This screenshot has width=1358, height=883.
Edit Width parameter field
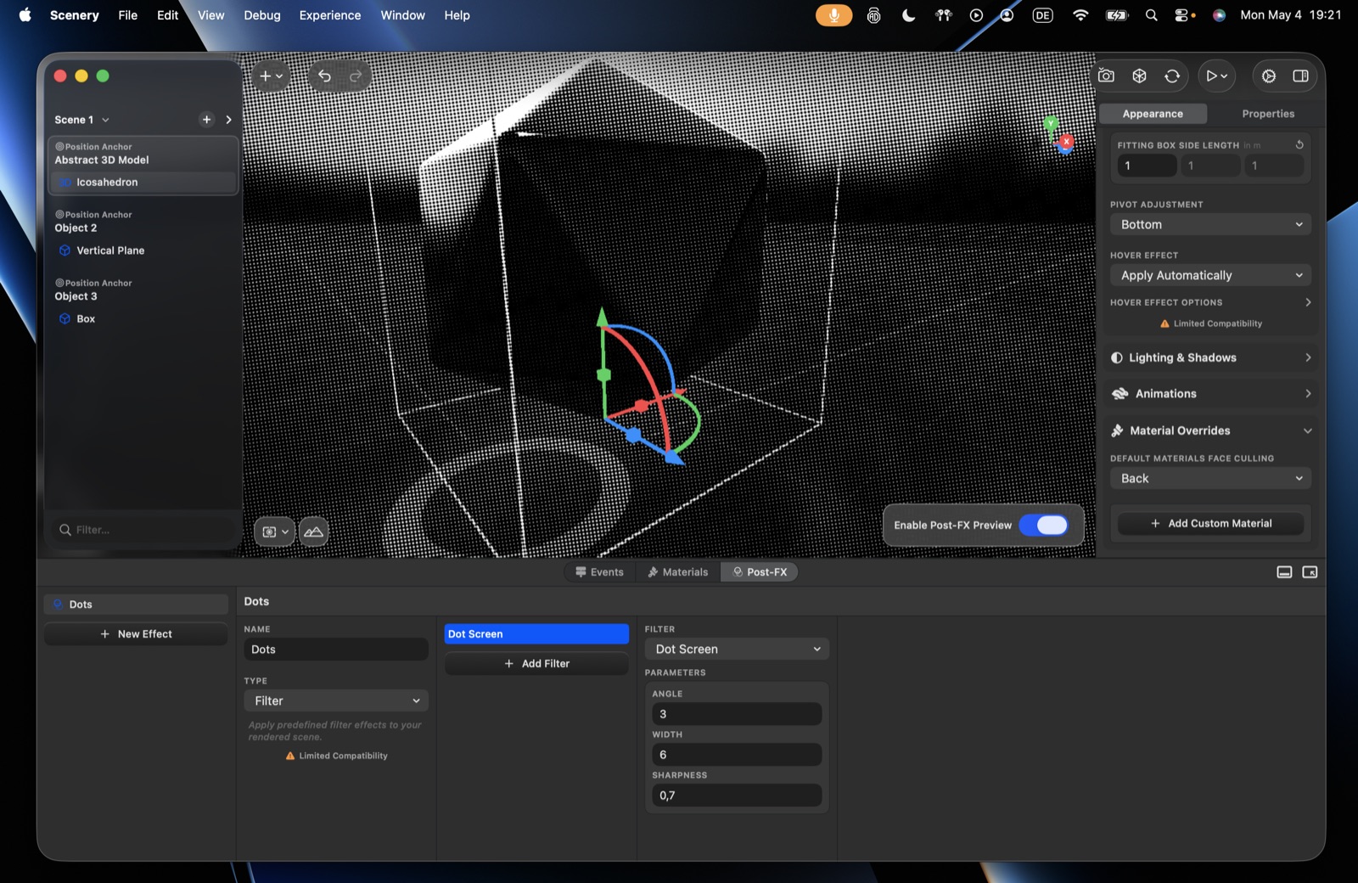(x=737, y=755)
